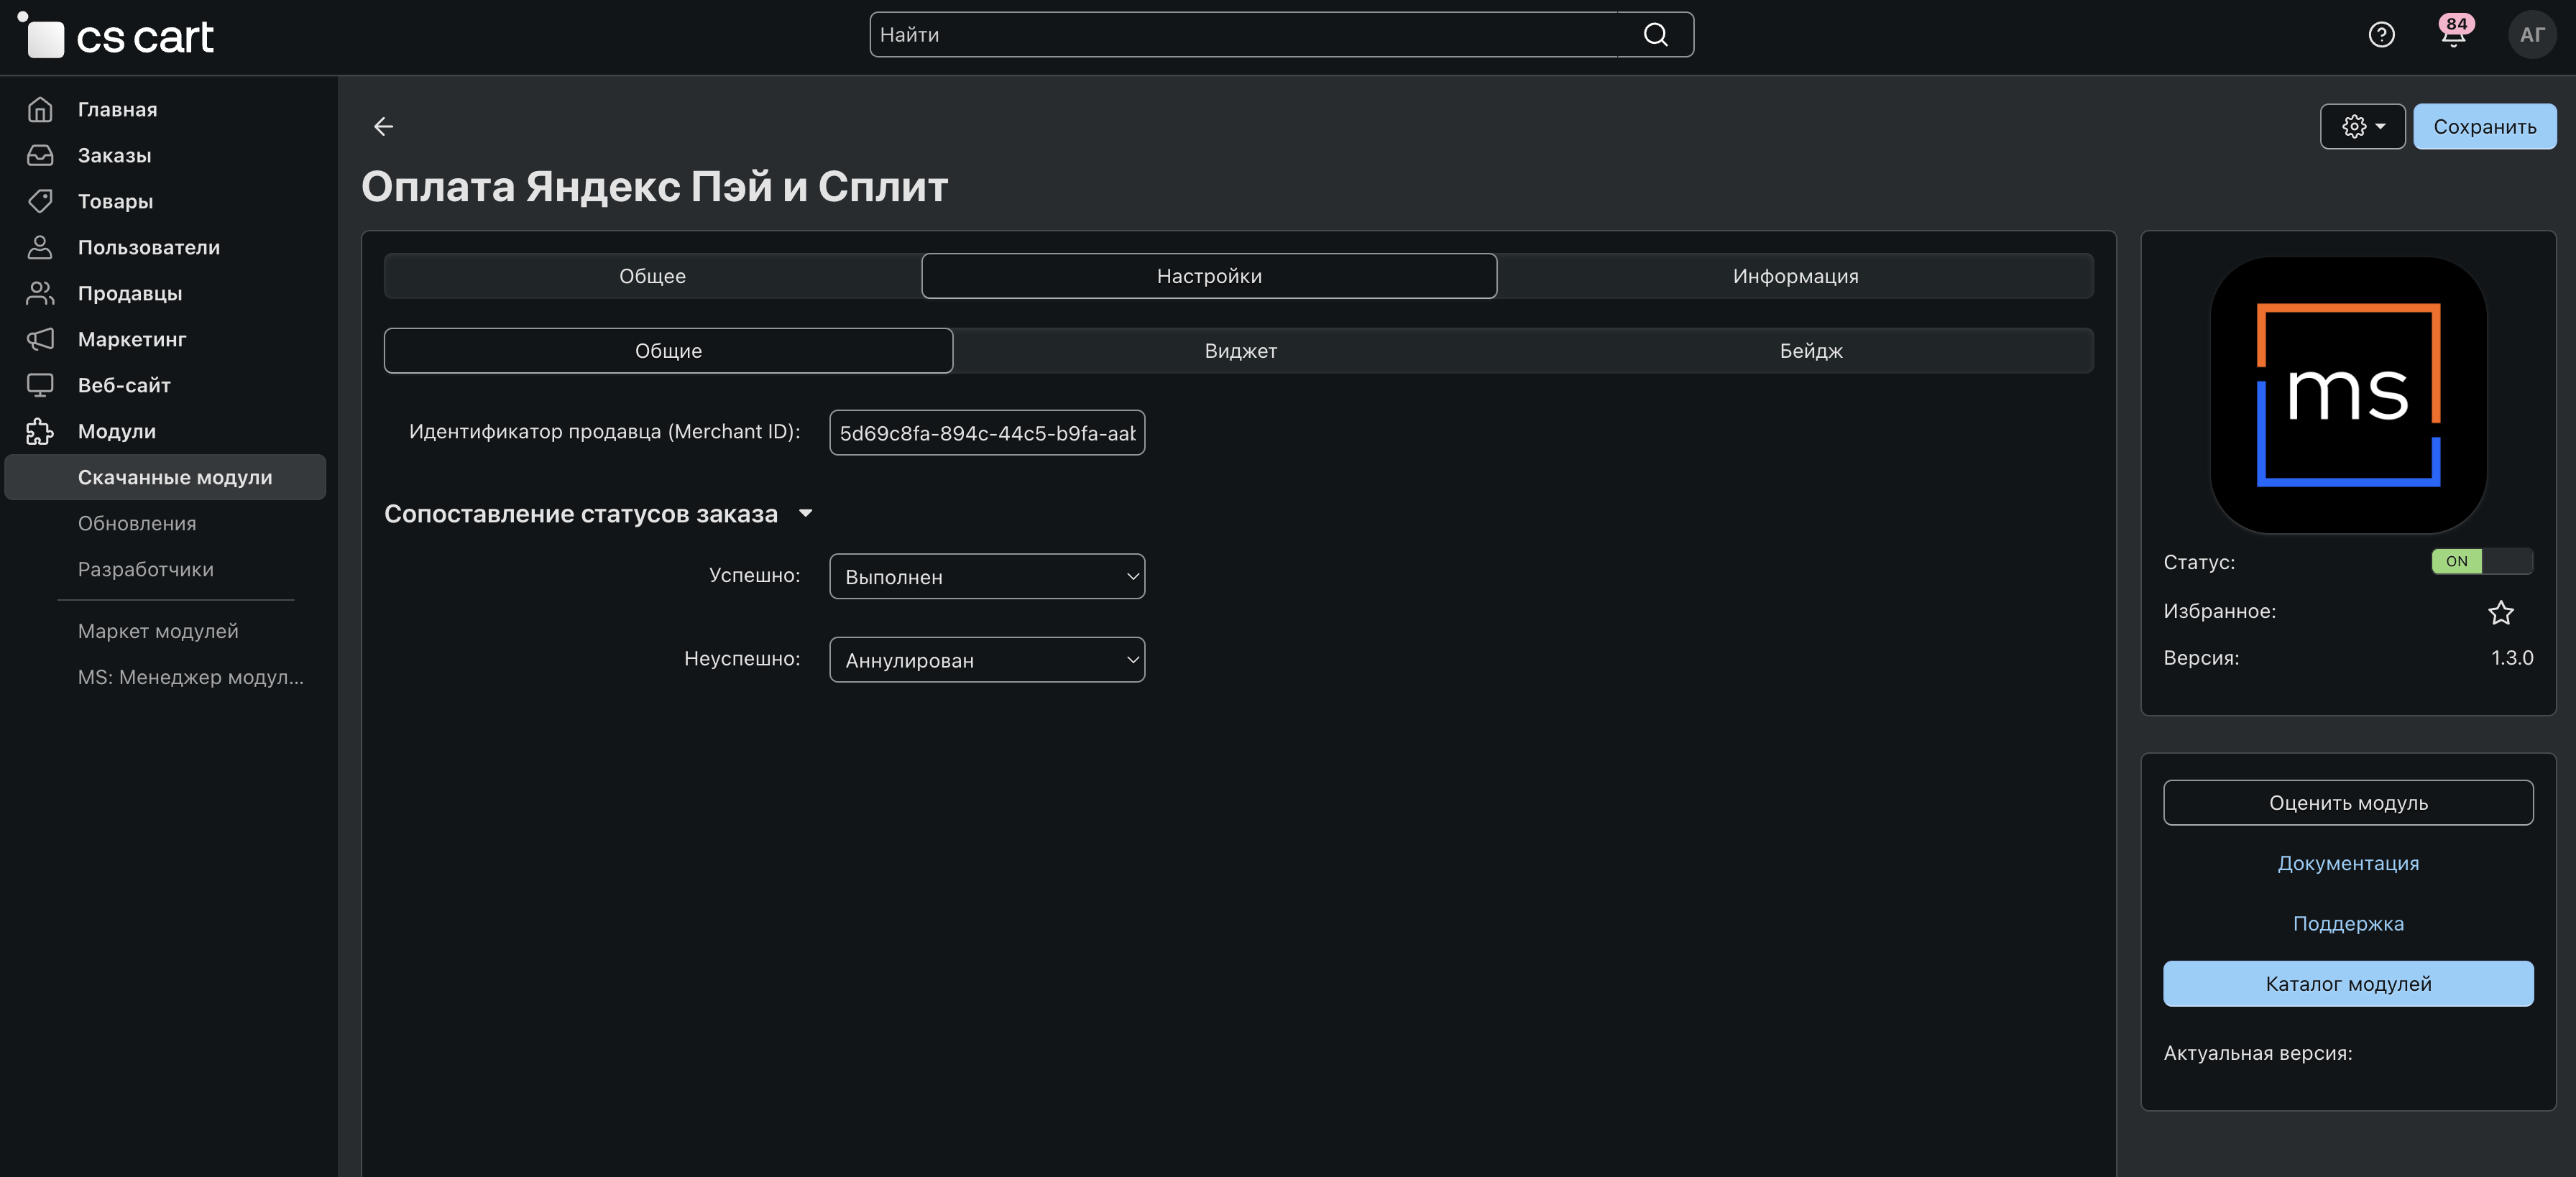This screenshot has width=2576, height=1177.
Task: Switch to the Бейдж tab
Action: tap(1810, 351)
